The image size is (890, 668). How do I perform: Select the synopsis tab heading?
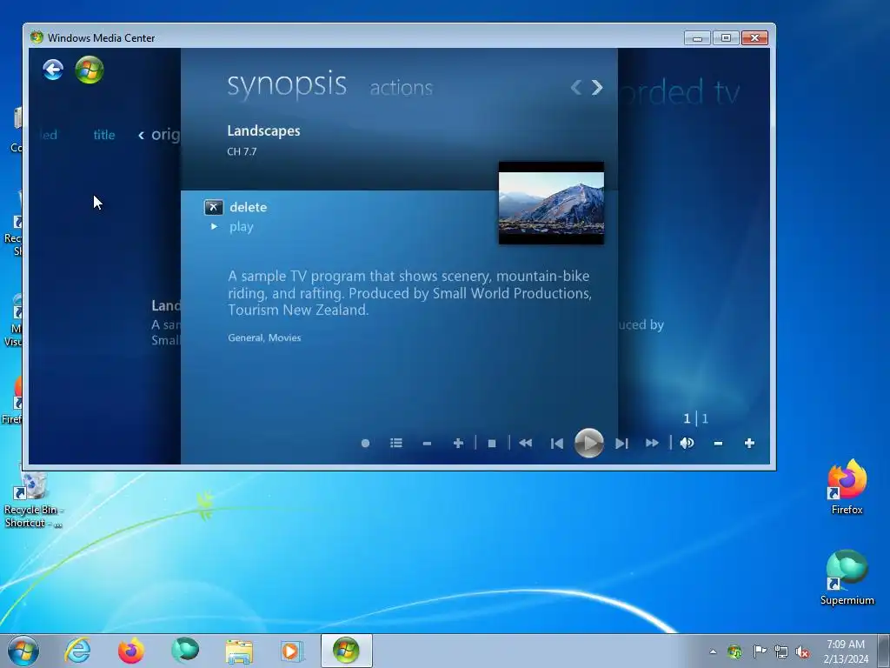[x=287, y=84]
